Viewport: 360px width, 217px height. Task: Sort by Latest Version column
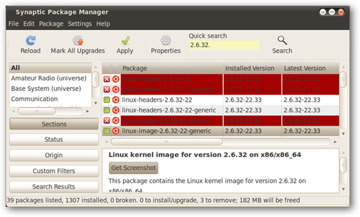coord(310,68)
